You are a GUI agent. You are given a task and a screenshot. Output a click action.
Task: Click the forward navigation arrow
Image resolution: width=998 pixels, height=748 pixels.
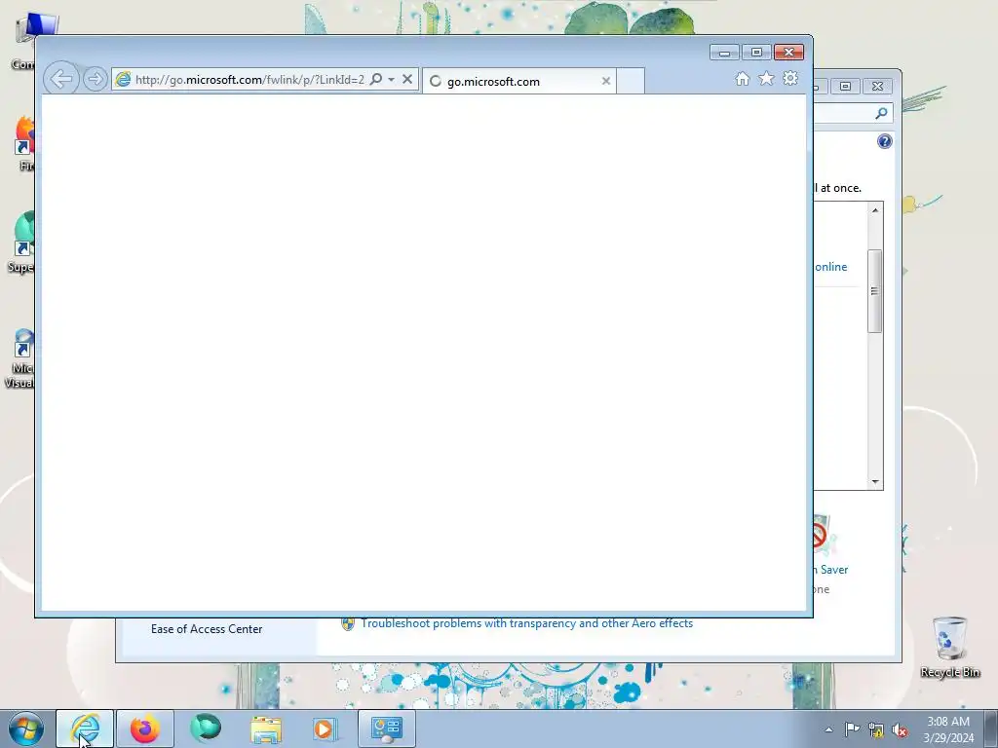[x=95, y=79]
